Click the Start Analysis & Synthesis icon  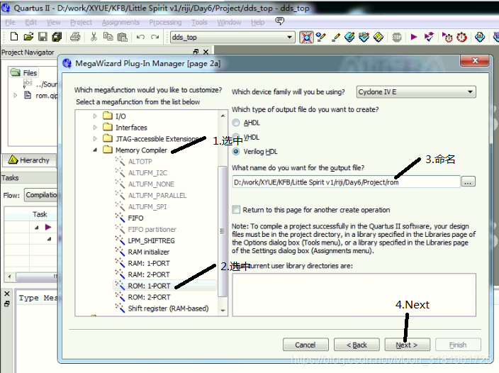coord(429,38)
